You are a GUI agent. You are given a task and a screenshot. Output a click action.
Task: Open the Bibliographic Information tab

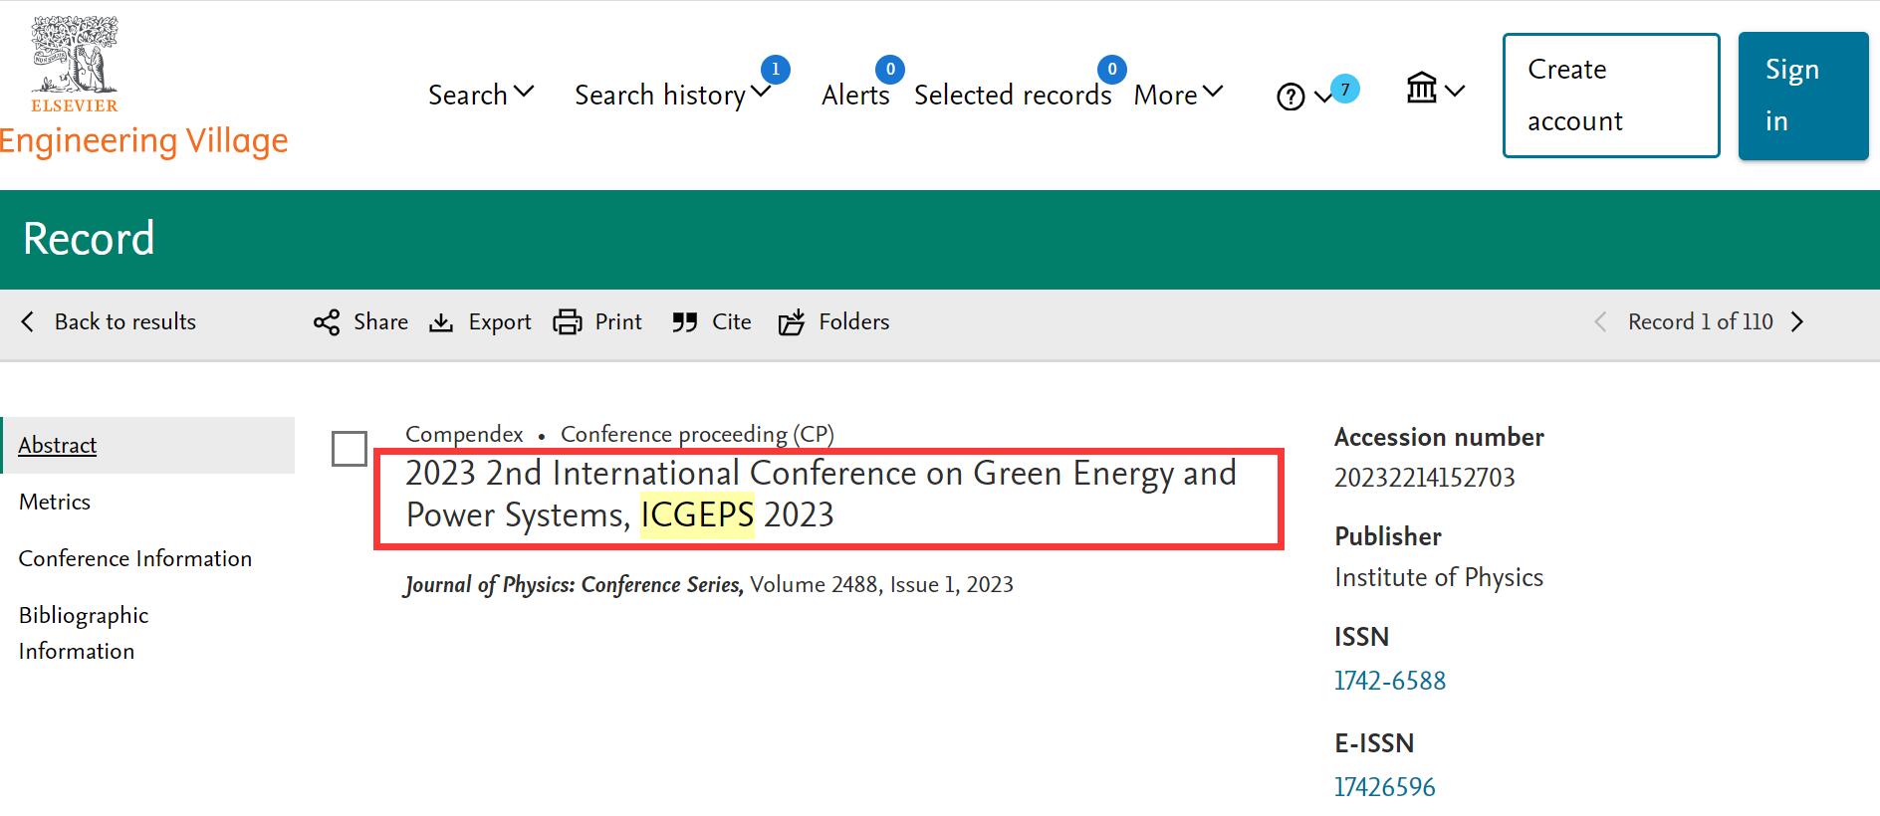(x=84, y=633)
